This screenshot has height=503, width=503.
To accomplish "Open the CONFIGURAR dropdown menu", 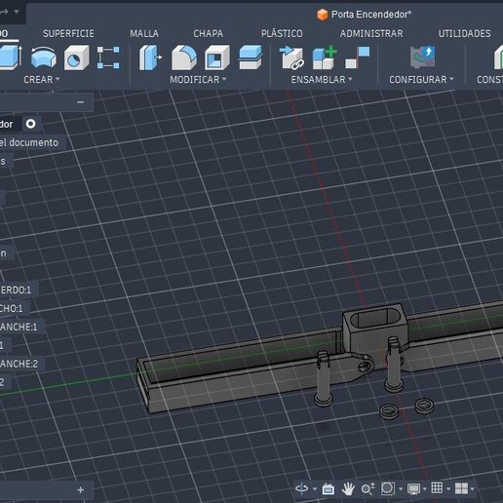I will pos(421,80).
